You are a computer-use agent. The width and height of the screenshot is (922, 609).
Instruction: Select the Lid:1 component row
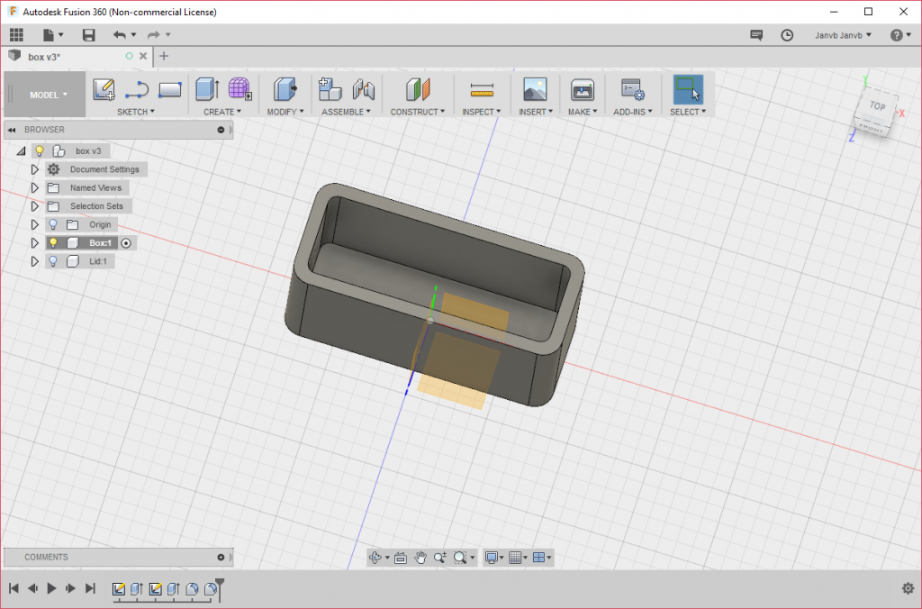coord(80,261)
